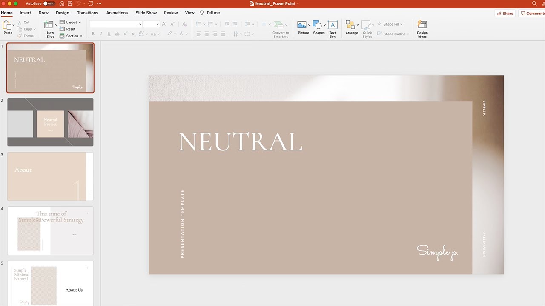Click the align text right icon
The height and width of the screenshot is (306, 545).
click(215, 34)
